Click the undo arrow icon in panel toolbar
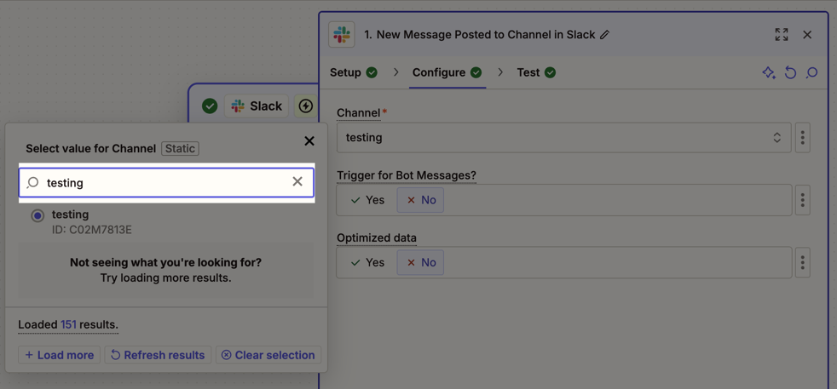837x389 pixels. pos(790,73)
